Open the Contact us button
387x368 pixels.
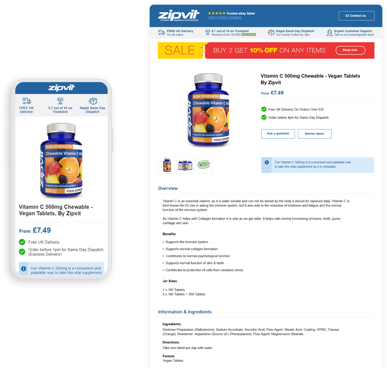pos(356,16)
